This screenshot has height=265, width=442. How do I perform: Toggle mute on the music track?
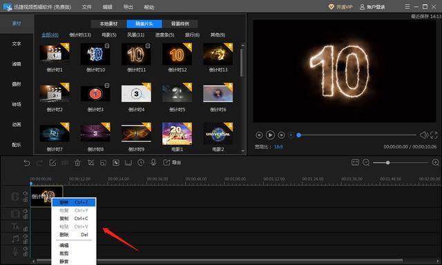point(26,236)
